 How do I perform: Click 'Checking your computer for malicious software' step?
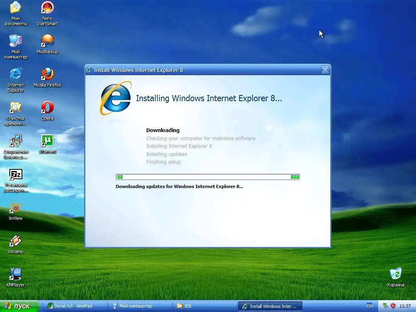[201, 138]
